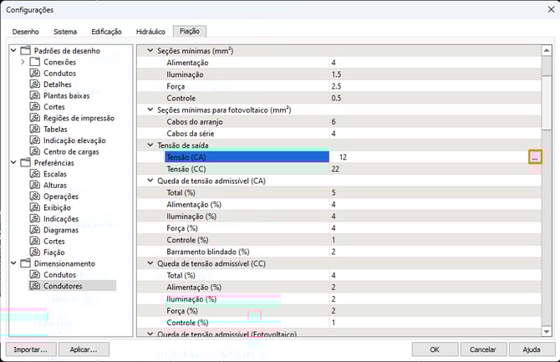Open the Regiões de impressão settings icon
The height and width of the screenshot is (362, 560).
(x=35, y=118)
